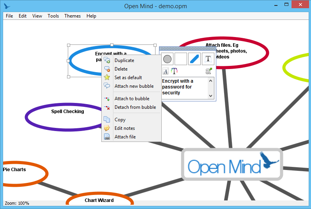This screenshot has height=209, width=311.
Task: Choose Attach to bubble entry
Action: 132,98
